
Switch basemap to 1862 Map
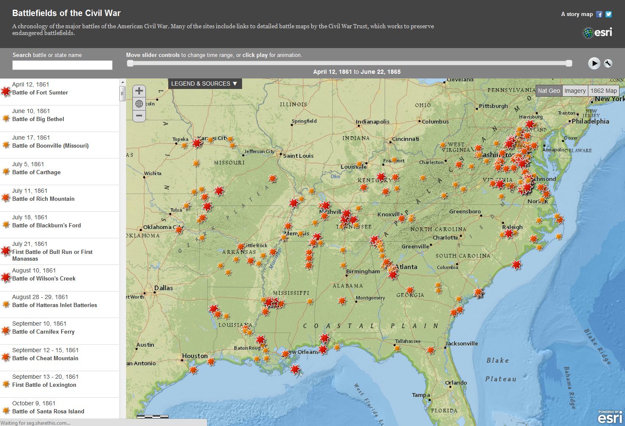(x=603, y=91)
